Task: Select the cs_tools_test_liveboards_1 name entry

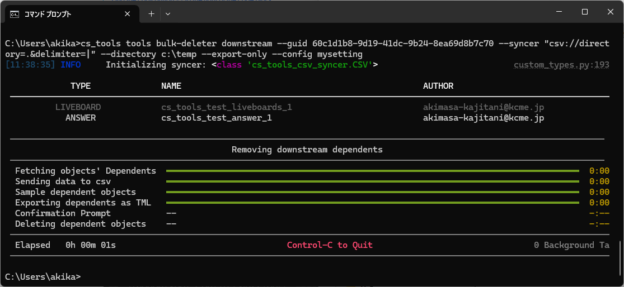Action: (227, 107)
